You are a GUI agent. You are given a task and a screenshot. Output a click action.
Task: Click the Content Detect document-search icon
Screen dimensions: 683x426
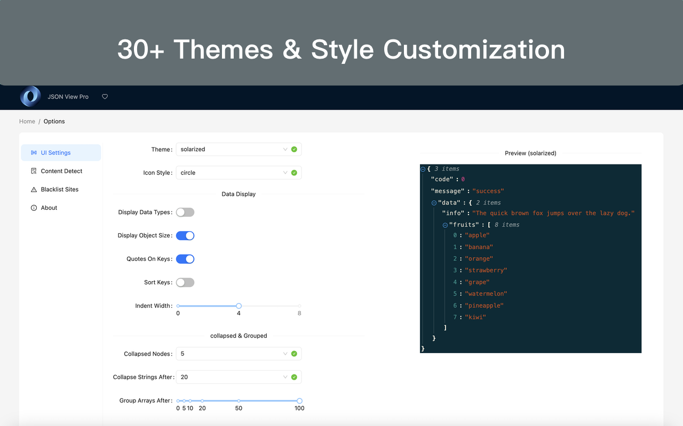pyautogui.click(x=33, y=170)
